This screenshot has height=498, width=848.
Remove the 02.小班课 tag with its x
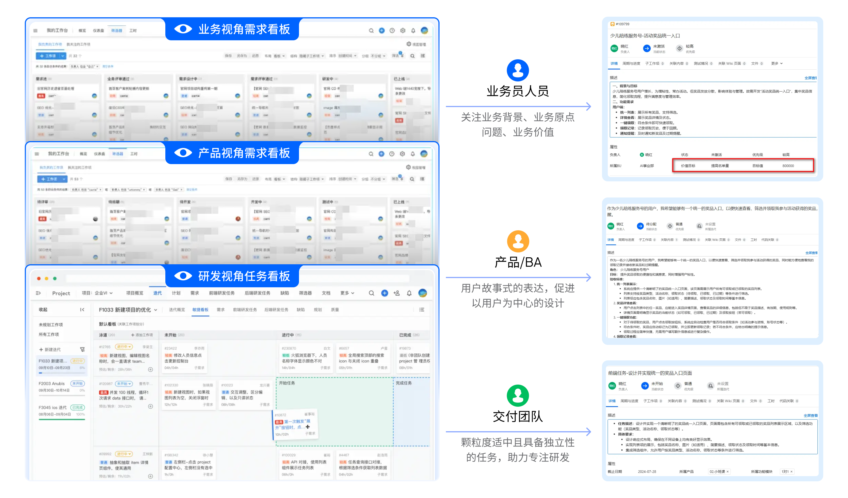point(728,472)
